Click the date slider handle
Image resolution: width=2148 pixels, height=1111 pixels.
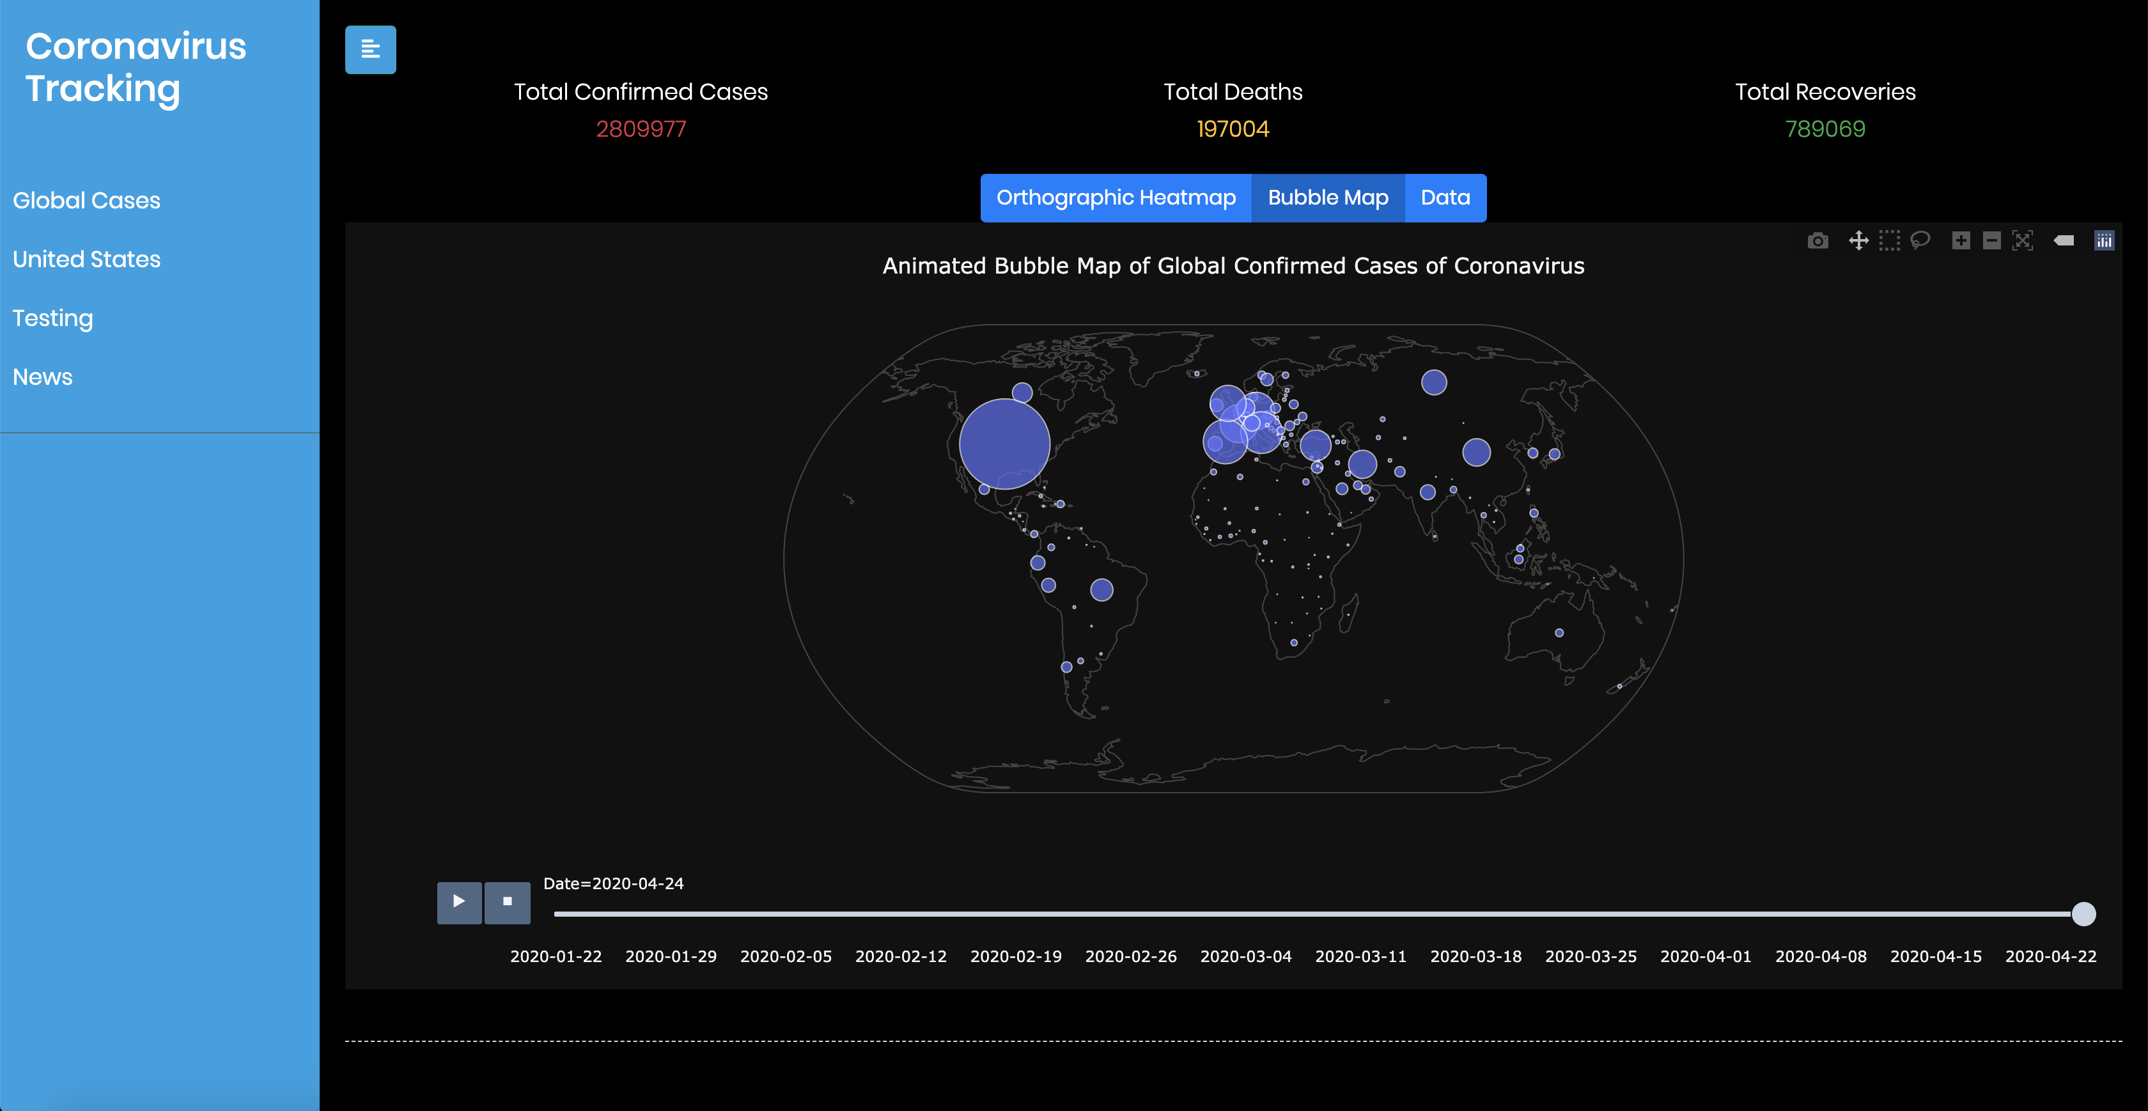pyautogui.click(x=2083, y=914)
